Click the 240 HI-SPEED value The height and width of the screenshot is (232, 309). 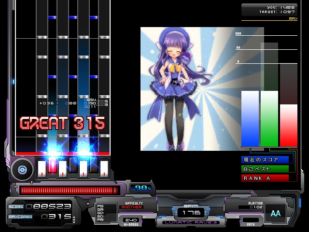pos(131,220)
